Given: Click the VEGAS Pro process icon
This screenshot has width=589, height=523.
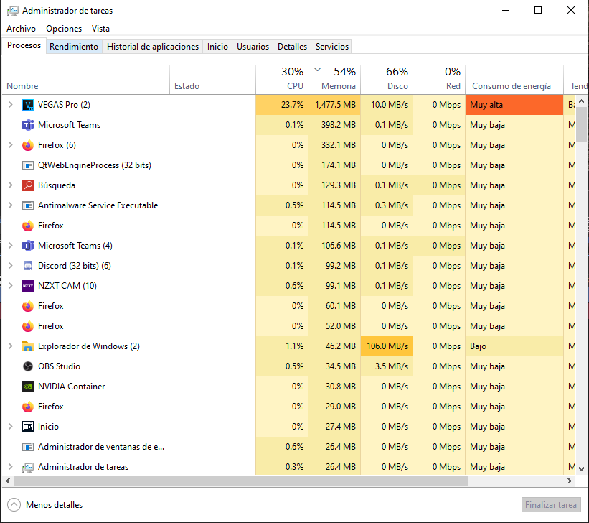Looking at the screenshot, I should [x=28, y=105].
